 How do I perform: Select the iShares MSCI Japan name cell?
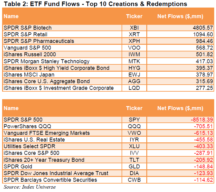(x=29, y=75)
